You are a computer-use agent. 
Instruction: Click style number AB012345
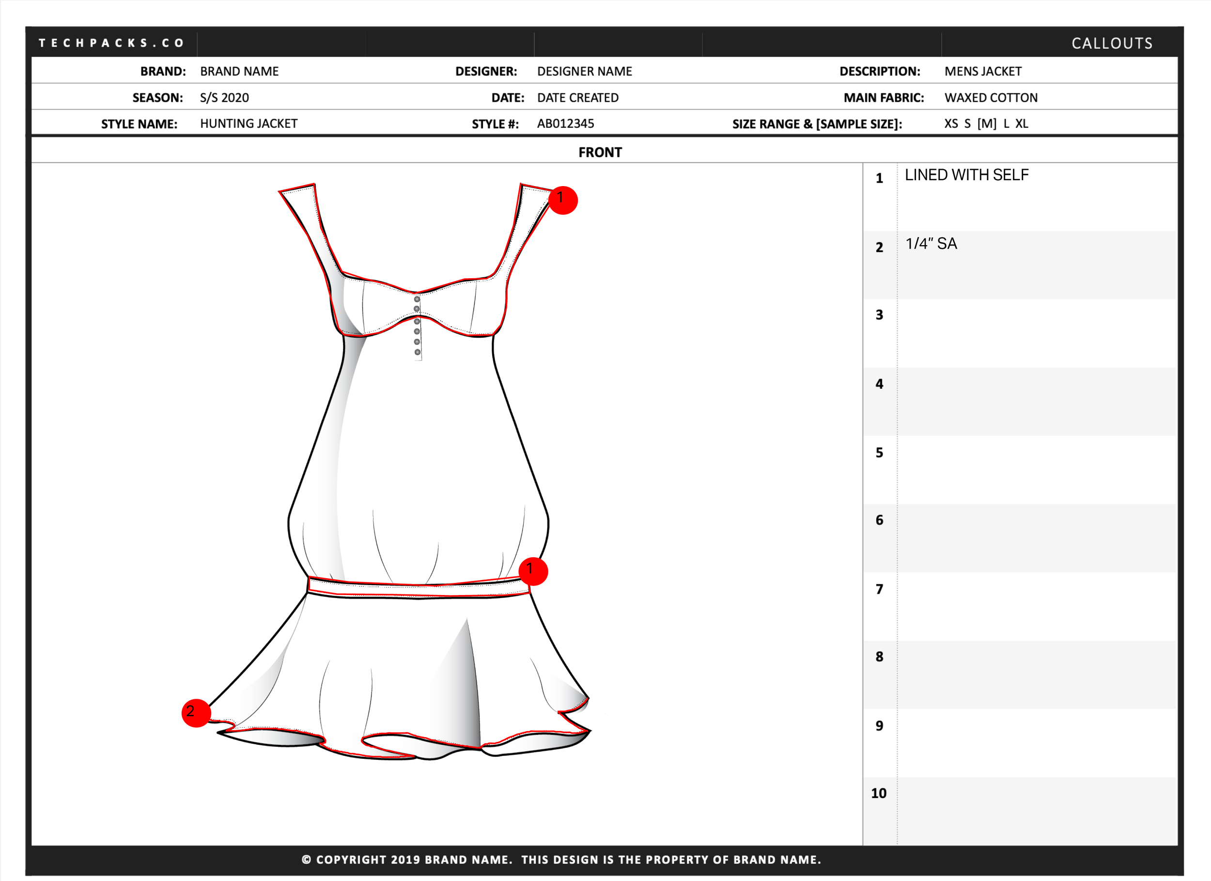(x=565, y=124)
